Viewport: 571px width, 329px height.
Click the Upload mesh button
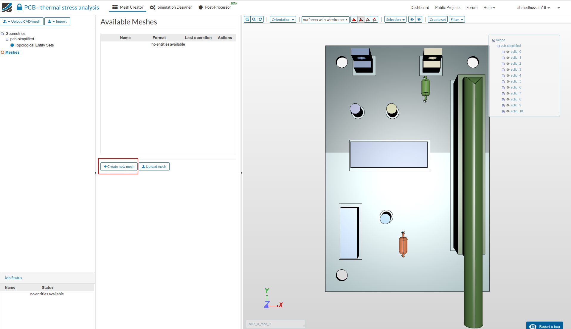(154, 167)
